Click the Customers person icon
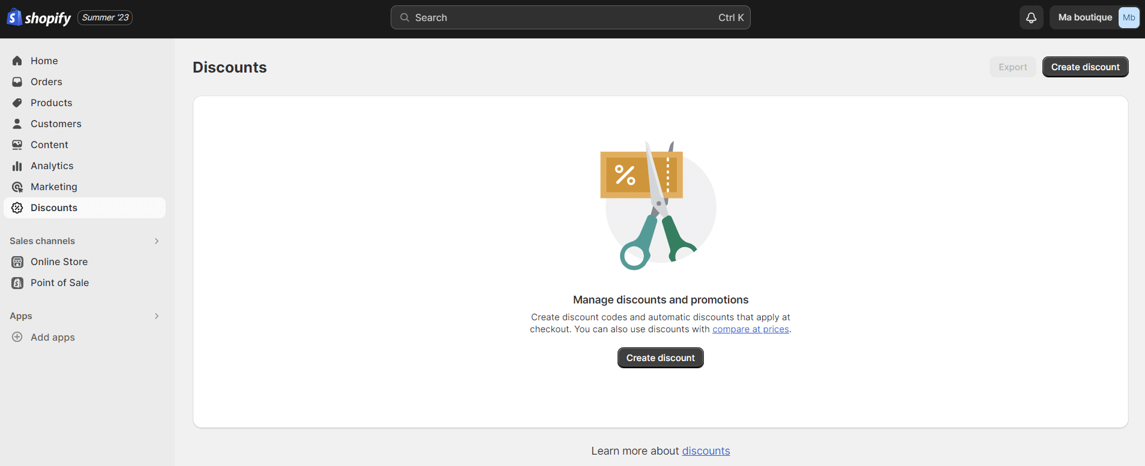Viewport: 1145px width, 466px height. [17, 124]
